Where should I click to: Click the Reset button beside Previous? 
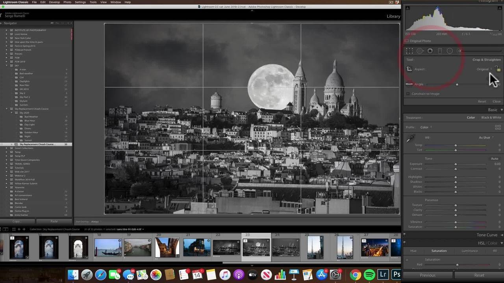pos(479,275)
